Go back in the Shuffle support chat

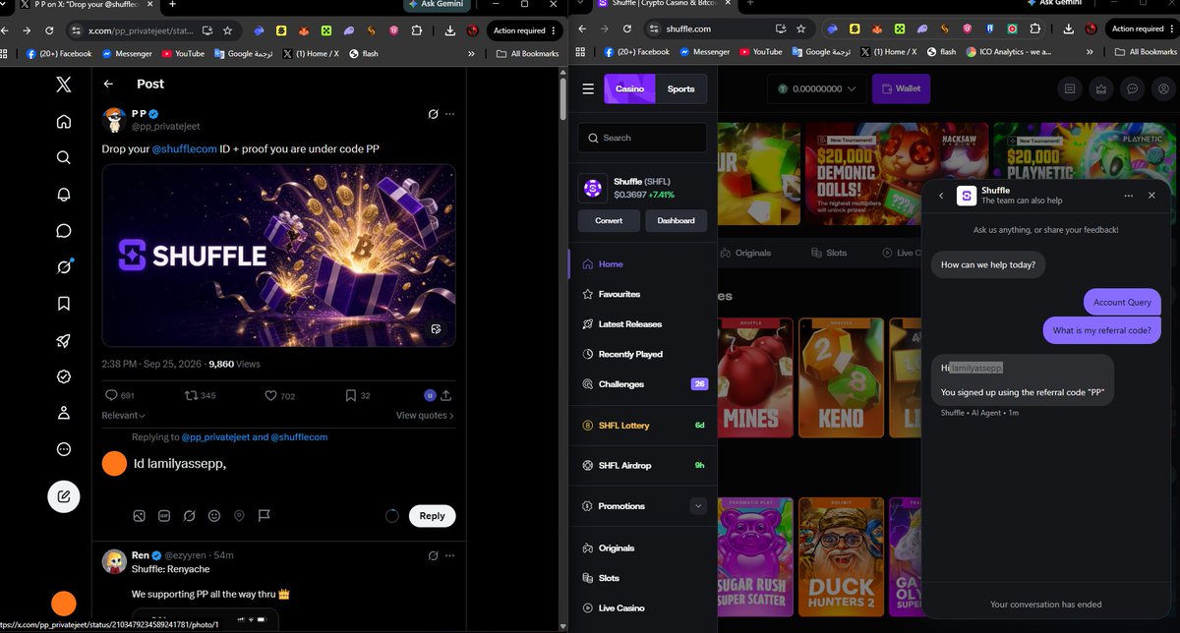pyautogui.click(x=941, y=196)
